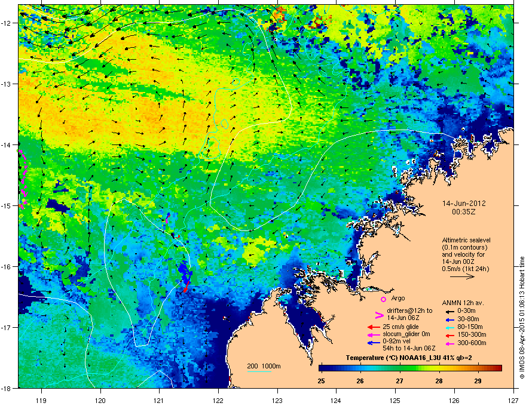Click the time label '00:35Z'
This screenshot has width=526, height=406.
pyautogui.click(x=464, y=212)
